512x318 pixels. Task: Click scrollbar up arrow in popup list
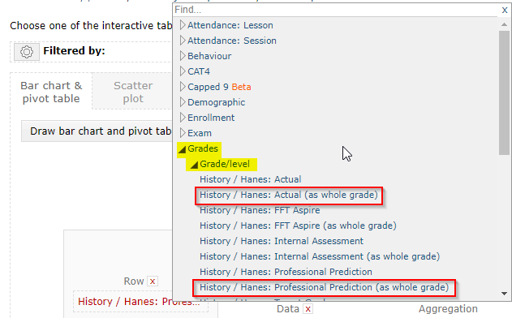[504, 24]
